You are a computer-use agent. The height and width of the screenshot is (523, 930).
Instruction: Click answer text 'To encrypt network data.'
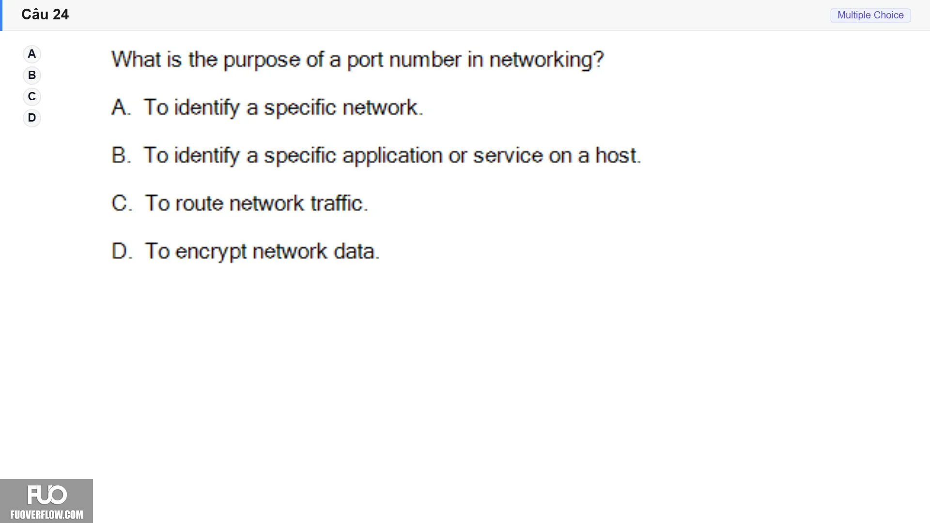262,251
